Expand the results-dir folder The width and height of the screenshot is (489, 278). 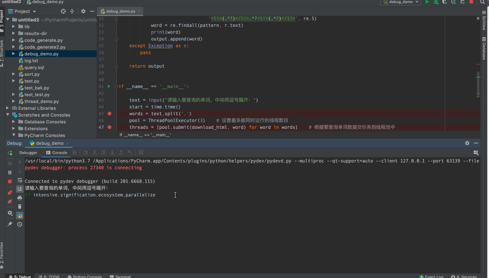14,33
